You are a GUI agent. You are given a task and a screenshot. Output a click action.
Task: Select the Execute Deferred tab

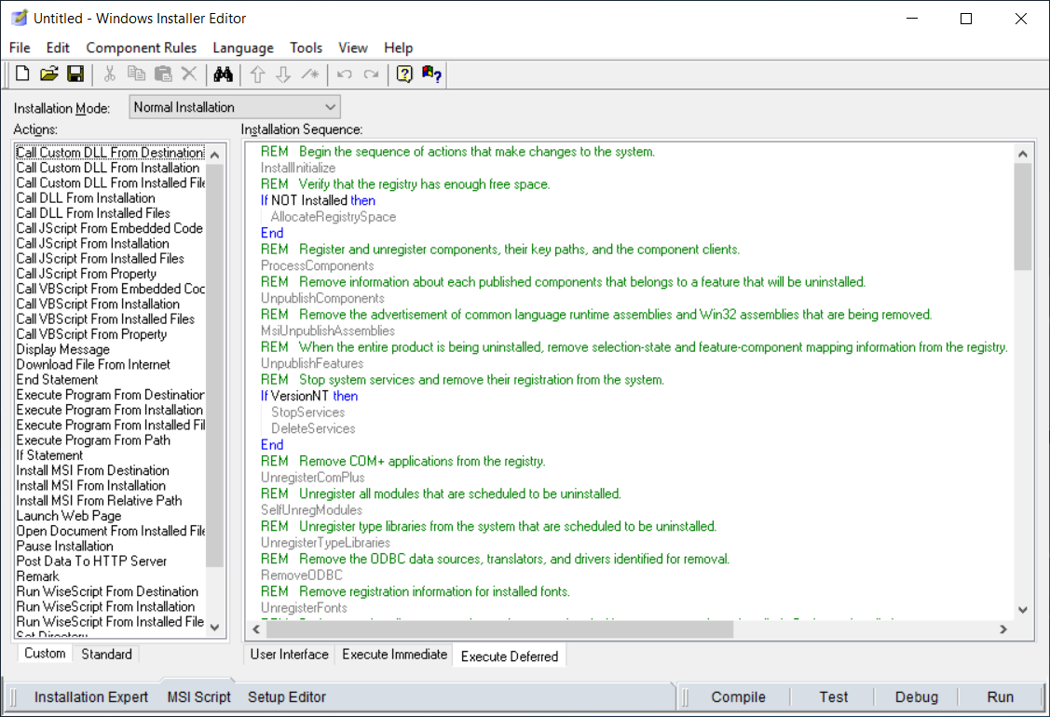(510, 656)
